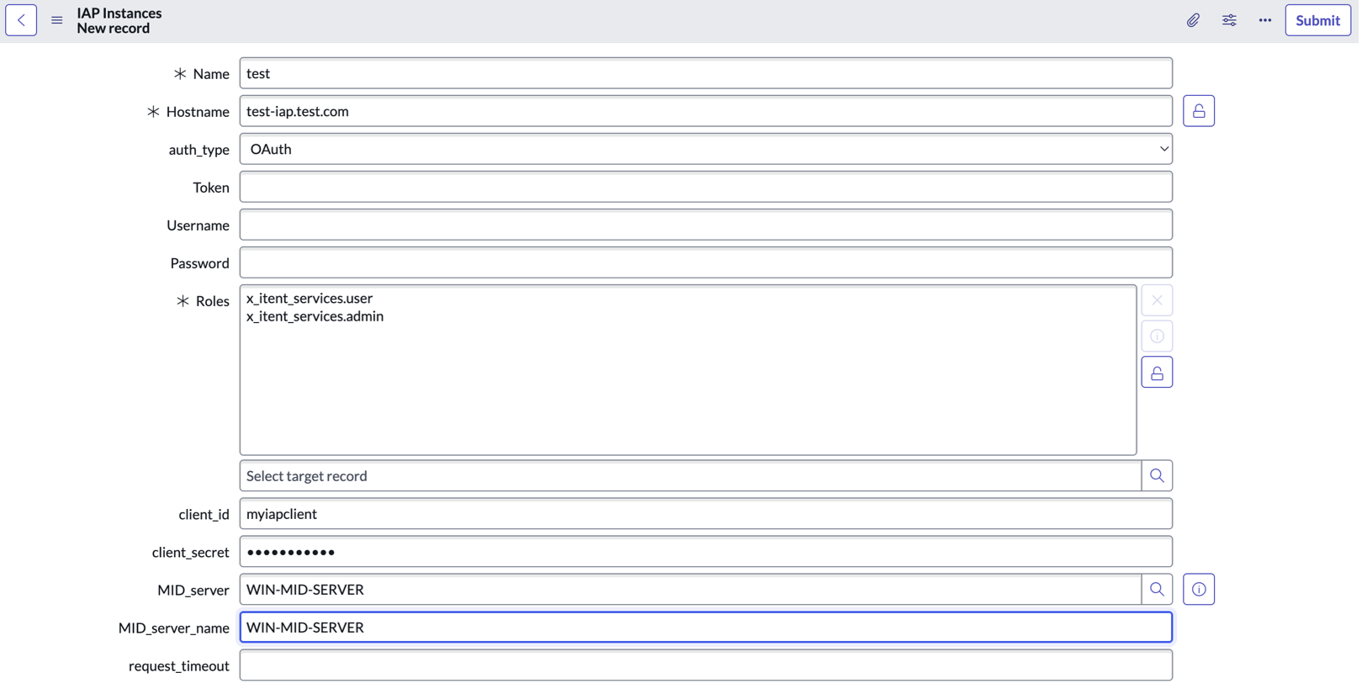1362x694 pixels.
Task: Select x_itent_services.user in Roles list
Action: (x=310, y=298)
